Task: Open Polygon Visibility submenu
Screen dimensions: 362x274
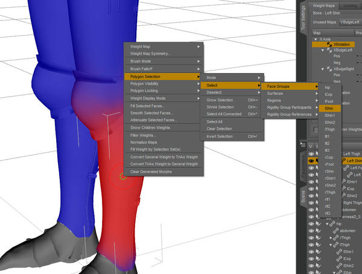Action: coord(164,84)
